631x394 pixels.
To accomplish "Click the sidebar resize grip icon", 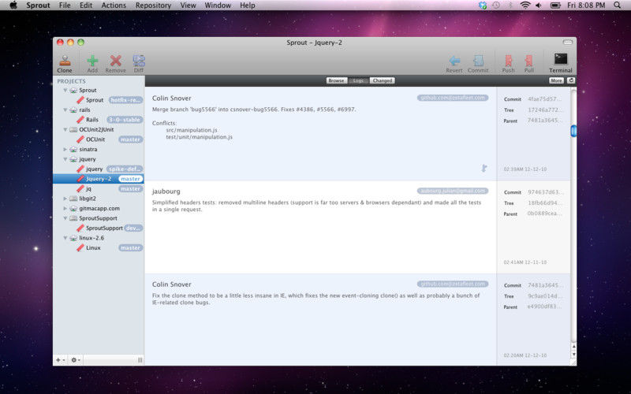I will coord(140,360).
